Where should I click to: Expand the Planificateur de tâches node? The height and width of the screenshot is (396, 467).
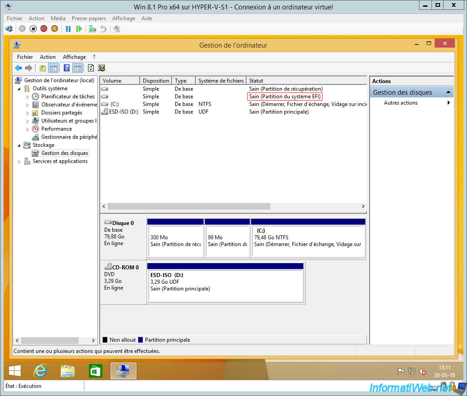pyautogui.click(x=27, y=97)
